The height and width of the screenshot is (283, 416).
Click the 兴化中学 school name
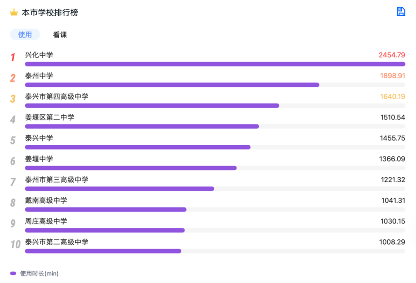point(39,55)
